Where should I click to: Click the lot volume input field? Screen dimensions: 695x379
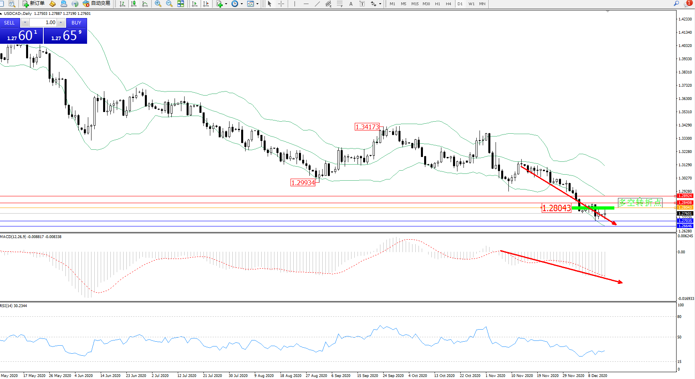coord(43,22)
